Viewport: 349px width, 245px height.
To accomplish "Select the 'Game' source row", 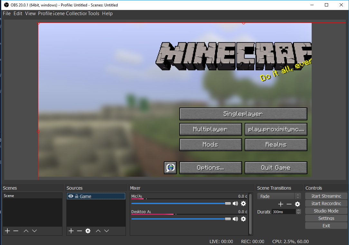I will (96, 196).
